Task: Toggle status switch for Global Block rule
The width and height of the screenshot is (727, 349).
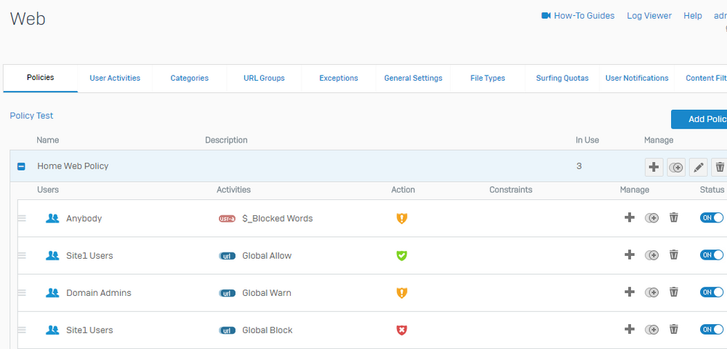Action: (712, 329)
